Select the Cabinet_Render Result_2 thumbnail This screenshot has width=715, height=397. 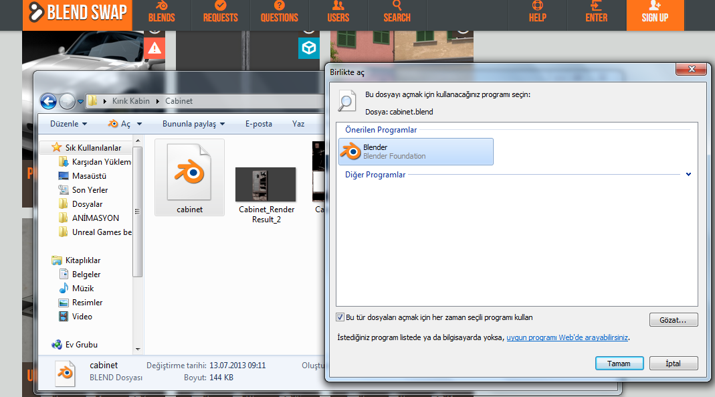[x=266, y=184]
